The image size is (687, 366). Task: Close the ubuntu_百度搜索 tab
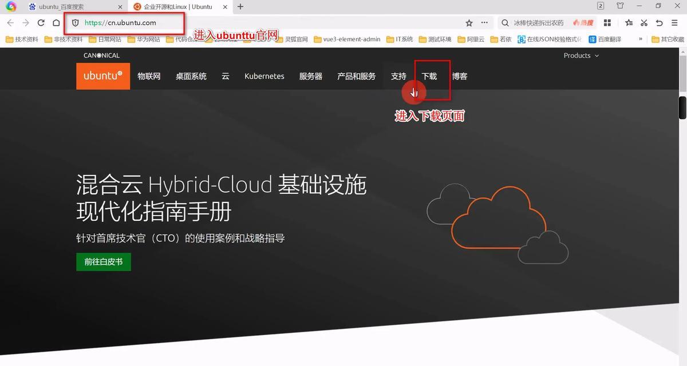[120, 7]
